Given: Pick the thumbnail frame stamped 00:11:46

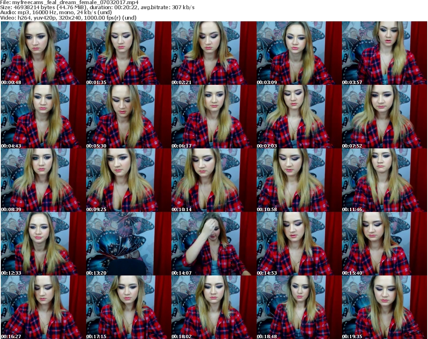Looking at the screenshot, I should point(385,180).
